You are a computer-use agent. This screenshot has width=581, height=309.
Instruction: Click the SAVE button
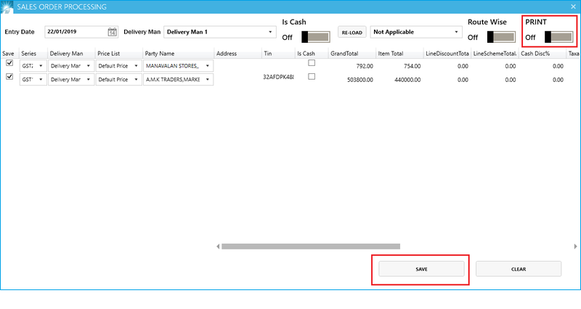point(421,269)
